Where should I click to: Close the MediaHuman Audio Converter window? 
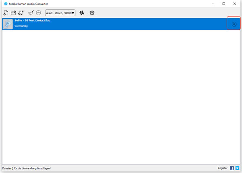[x=235, y=4]
